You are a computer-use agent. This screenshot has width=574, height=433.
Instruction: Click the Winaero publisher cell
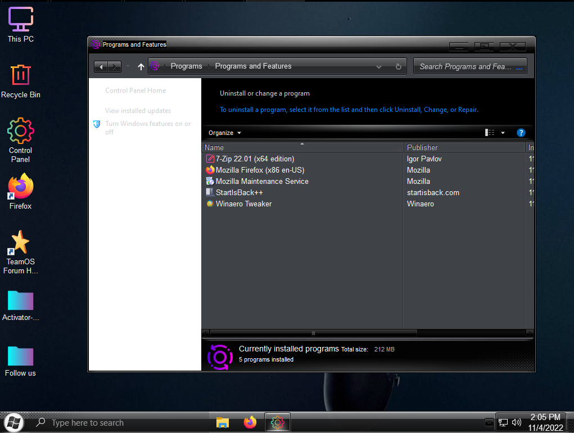(x=421, y=204)
